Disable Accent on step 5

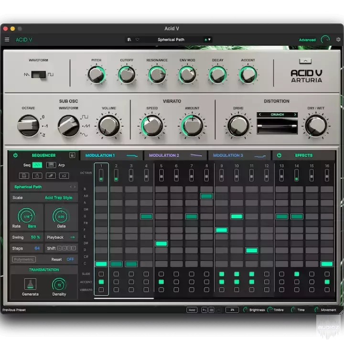[161, 282]
